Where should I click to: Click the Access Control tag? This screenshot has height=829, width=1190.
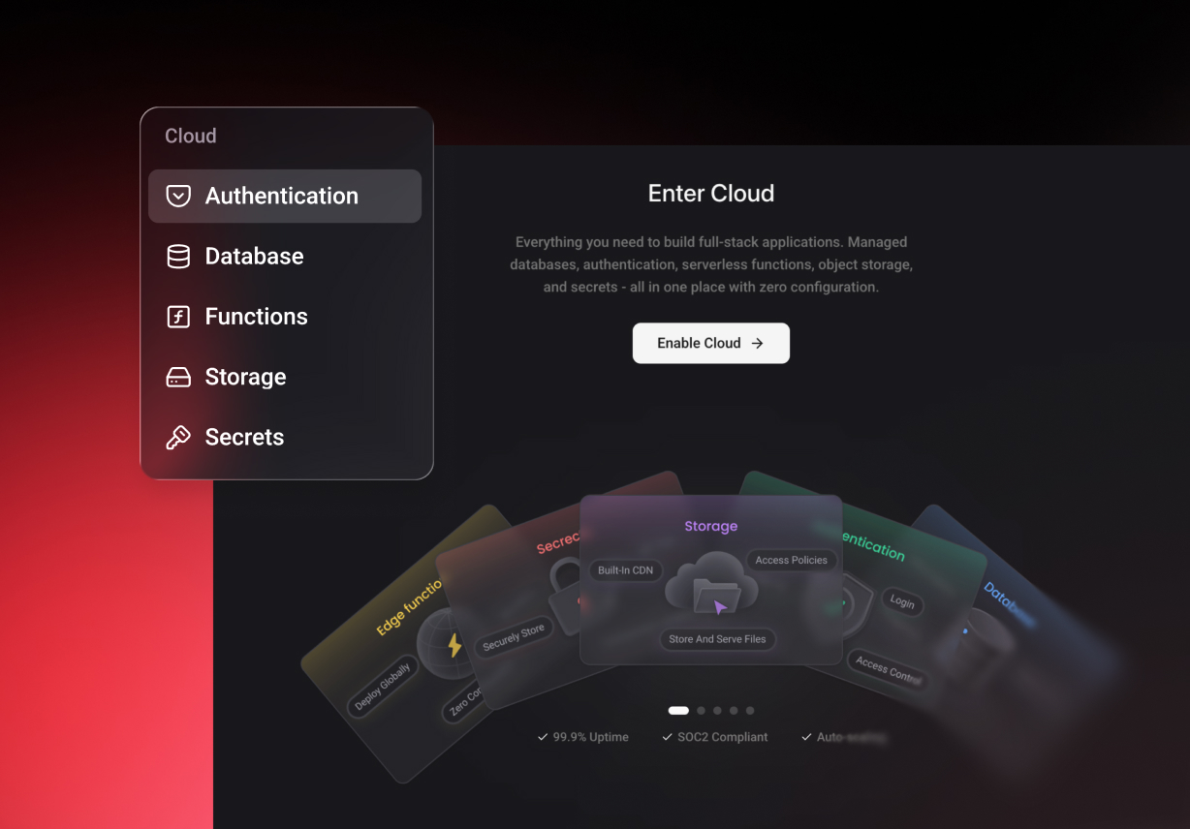click(x=887, y=670)
